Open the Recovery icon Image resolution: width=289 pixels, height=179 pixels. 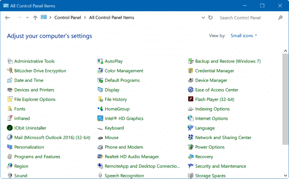pyautogui.click(x=191, y=157)
